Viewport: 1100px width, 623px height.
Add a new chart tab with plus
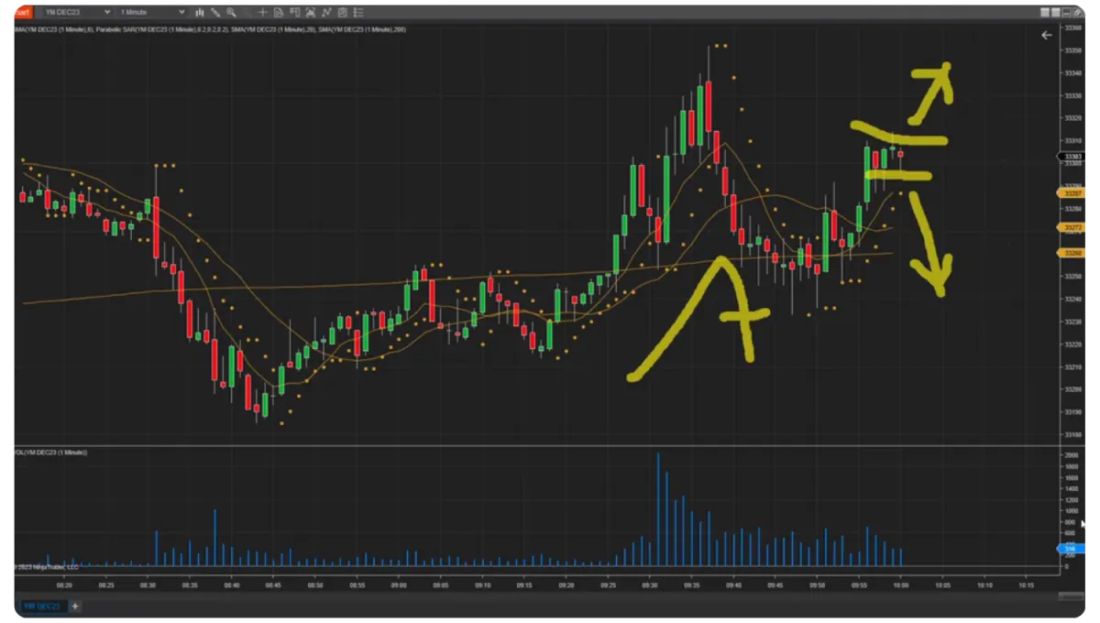76,606
